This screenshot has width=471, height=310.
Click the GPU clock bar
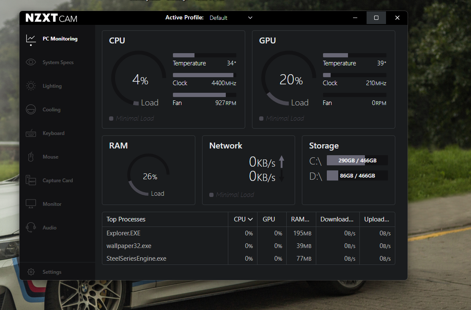(x=354, y=75)
